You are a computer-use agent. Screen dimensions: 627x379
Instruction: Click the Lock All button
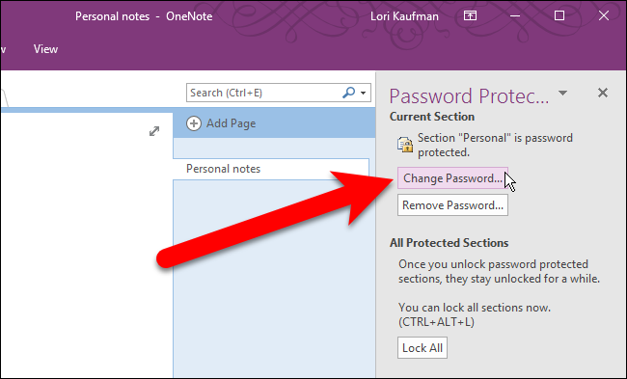tap(423, 348)
